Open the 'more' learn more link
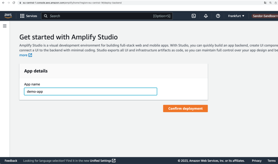Image resolution: width=278 pixels, height=164 pixels. coord(26,55)
